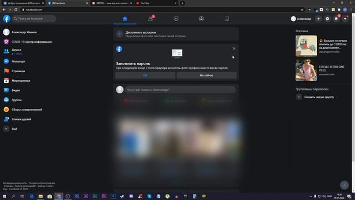Screen dimensions: 355x200
Task: Switch to the ВКонтакте browser tab
Action: tap(23, 3)
